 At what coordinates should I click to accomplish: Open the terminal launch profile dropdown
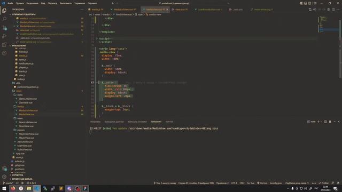pos(321,122)
